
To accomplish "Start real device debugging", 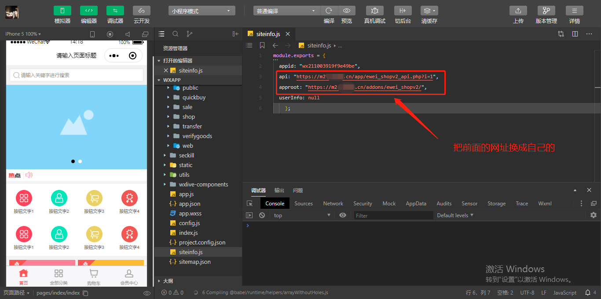I will click(x=375, y=11).
